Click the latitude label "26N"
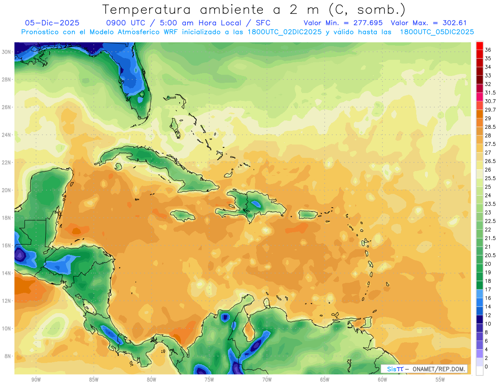 click(x=7, y=107)
